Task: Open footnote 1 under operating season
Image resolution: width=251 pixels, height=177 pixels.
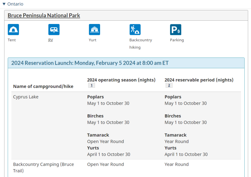Action: (x=91, y=85)
